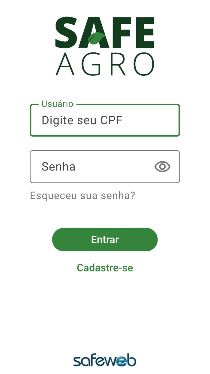
Task: Click the green Entrar sign-in button
Action: pos(105,239)
